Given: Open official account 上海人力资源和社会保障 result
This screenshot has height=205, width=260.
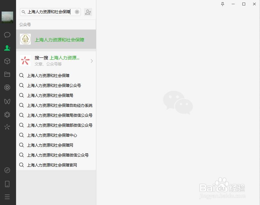Looking at the screenshot, I should [56, 39].
